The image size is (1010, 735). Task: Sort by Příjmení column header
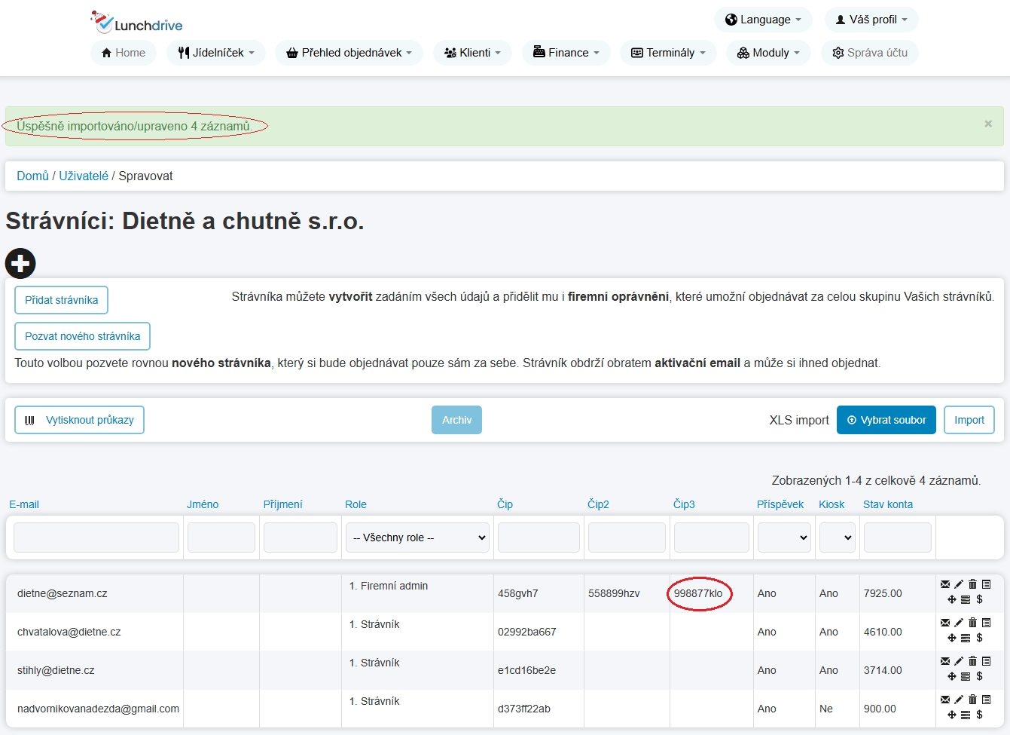click(282, 504)
